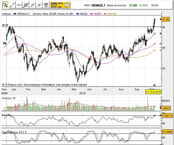Click the 40,04 resistance level label

pyautogui.click(x=5, y=25)
